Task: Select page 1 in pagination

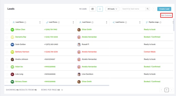Action: click(167, 90)
